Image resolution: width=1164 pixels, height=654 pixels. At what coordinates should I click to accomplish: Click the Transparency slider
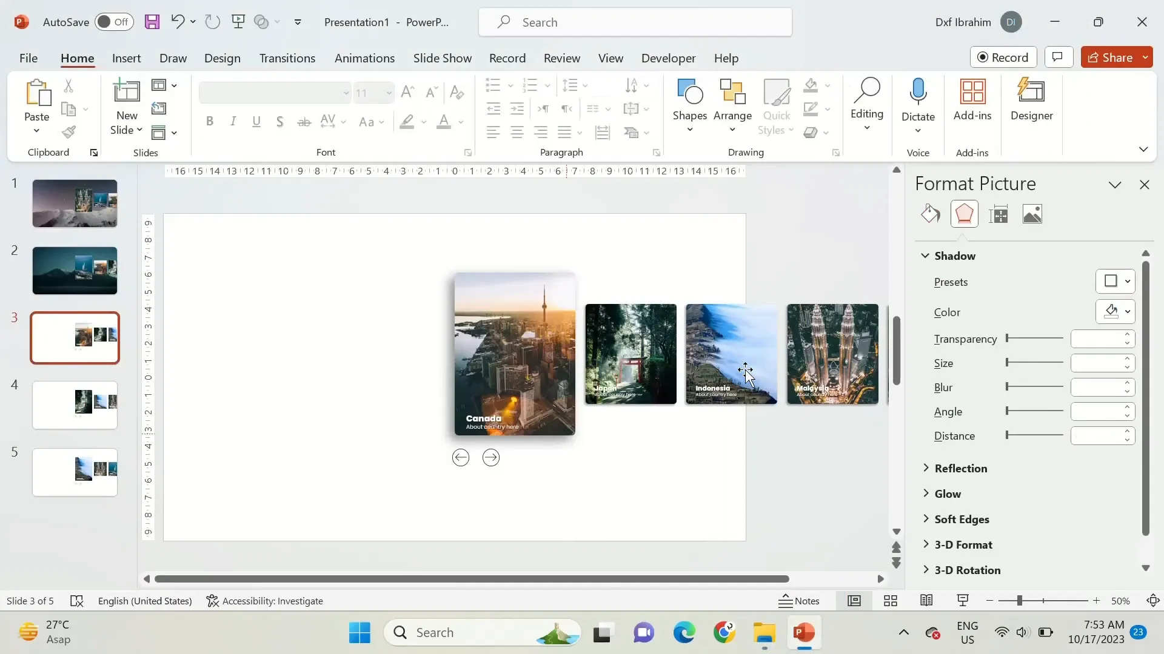1034,338
